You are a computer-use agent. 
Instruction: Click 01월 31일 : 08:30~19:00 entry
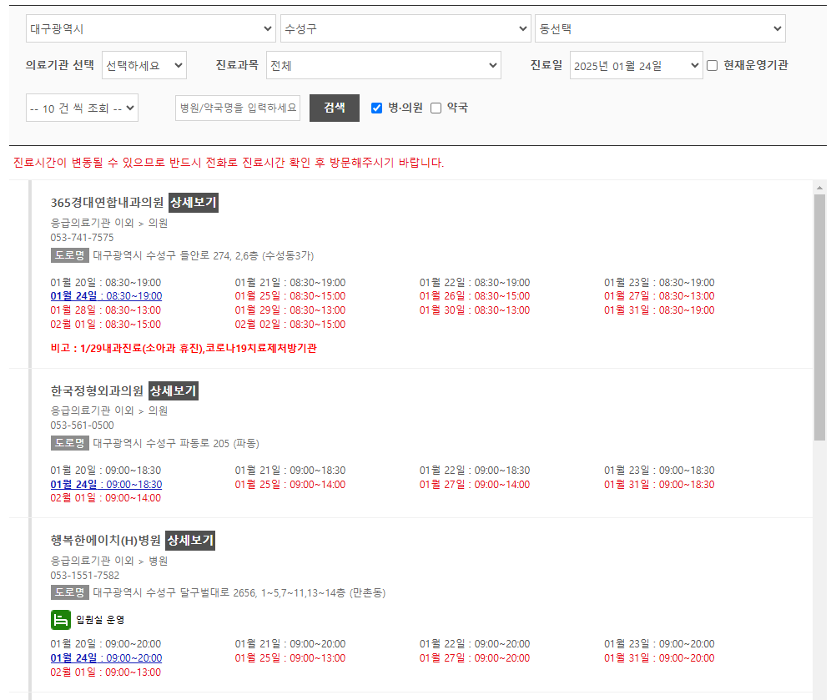[659, 310]
